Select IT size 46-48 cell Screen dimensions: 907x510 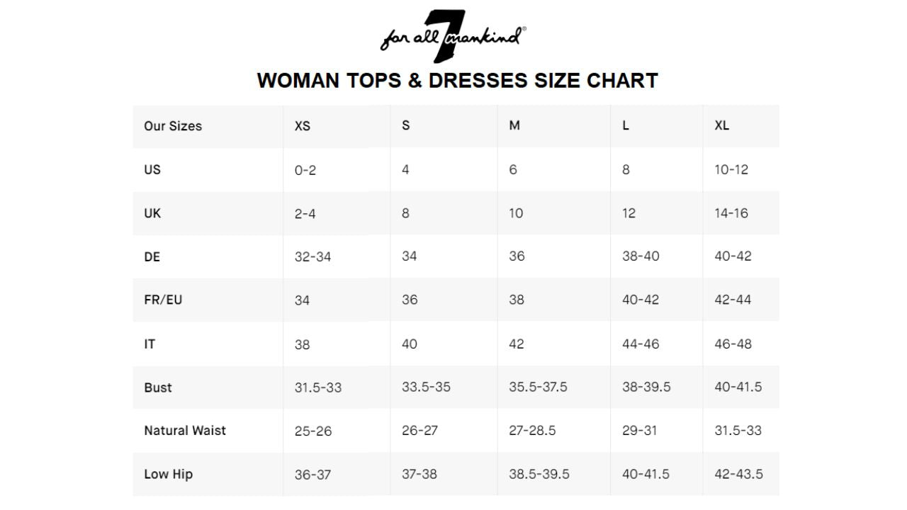coord(733,344)
